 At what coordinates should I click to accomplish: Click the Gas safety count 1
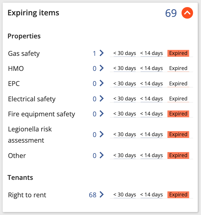[x=94, y=53]
